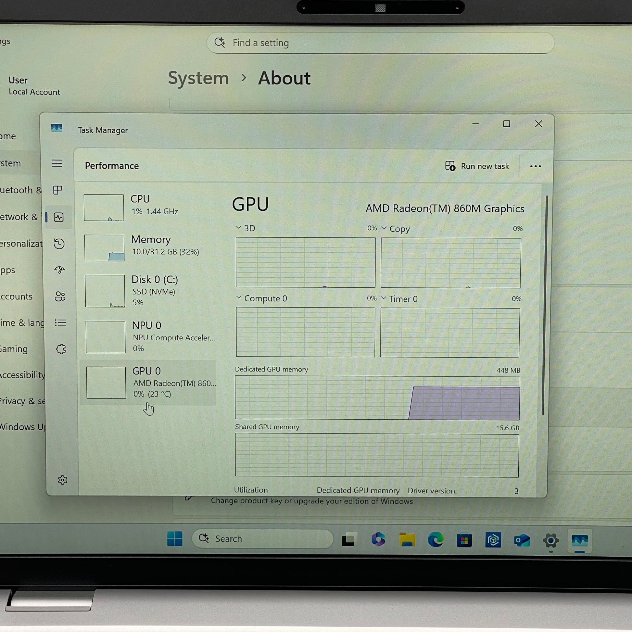Open App history page icon

[x=59, y=244]
